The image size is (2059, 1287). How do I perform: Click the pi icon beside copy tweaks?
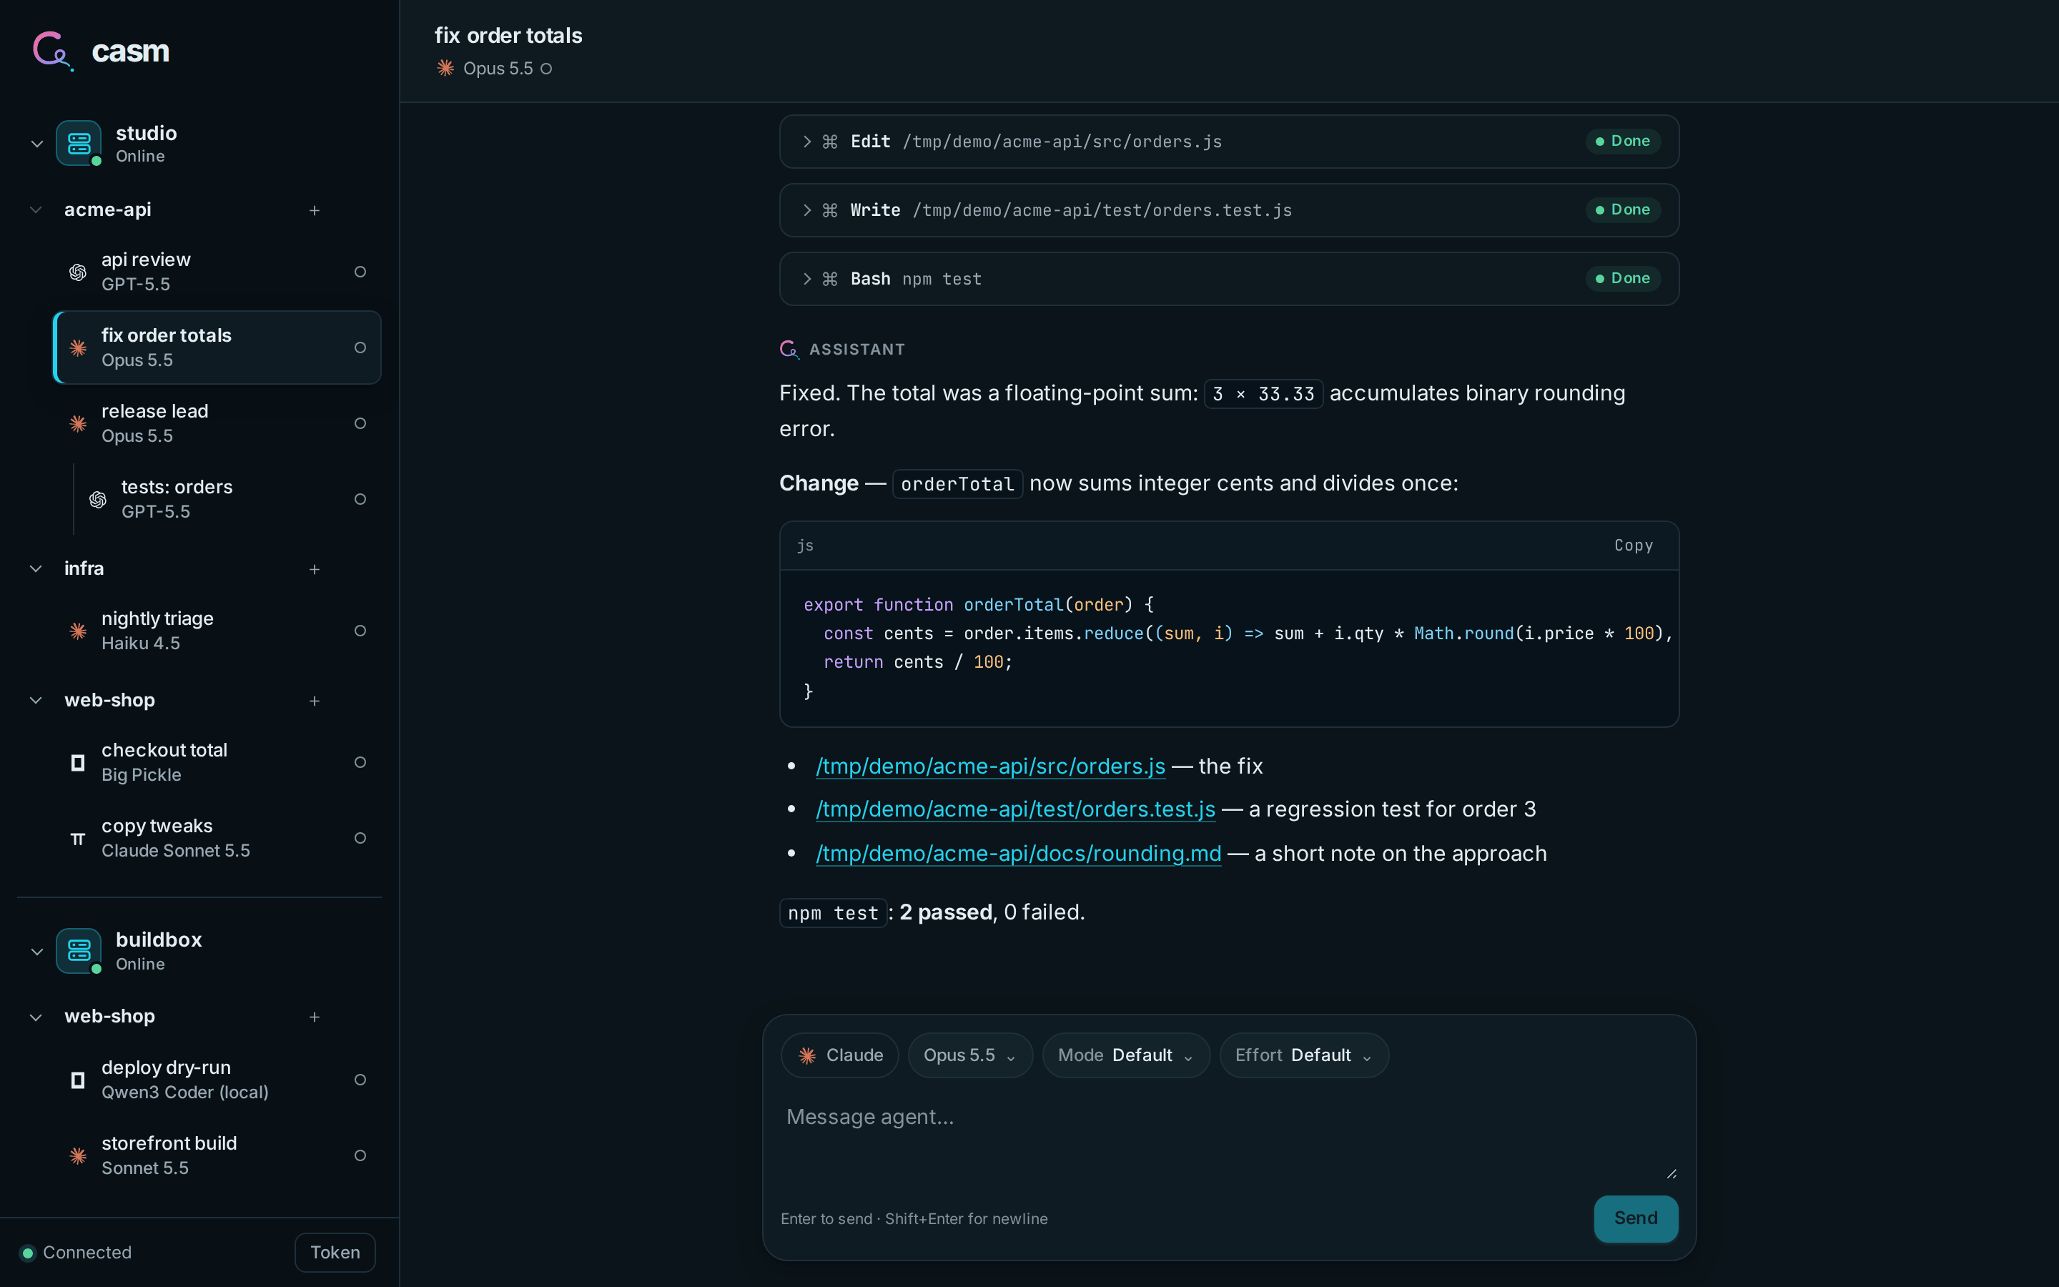tap(77, 839)
